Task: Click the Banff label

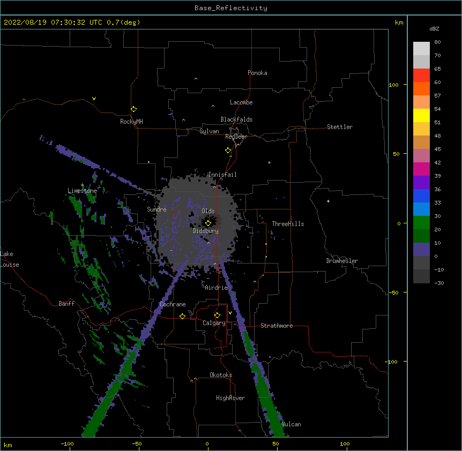Action: pyautogui.click(x=66, y=304)
